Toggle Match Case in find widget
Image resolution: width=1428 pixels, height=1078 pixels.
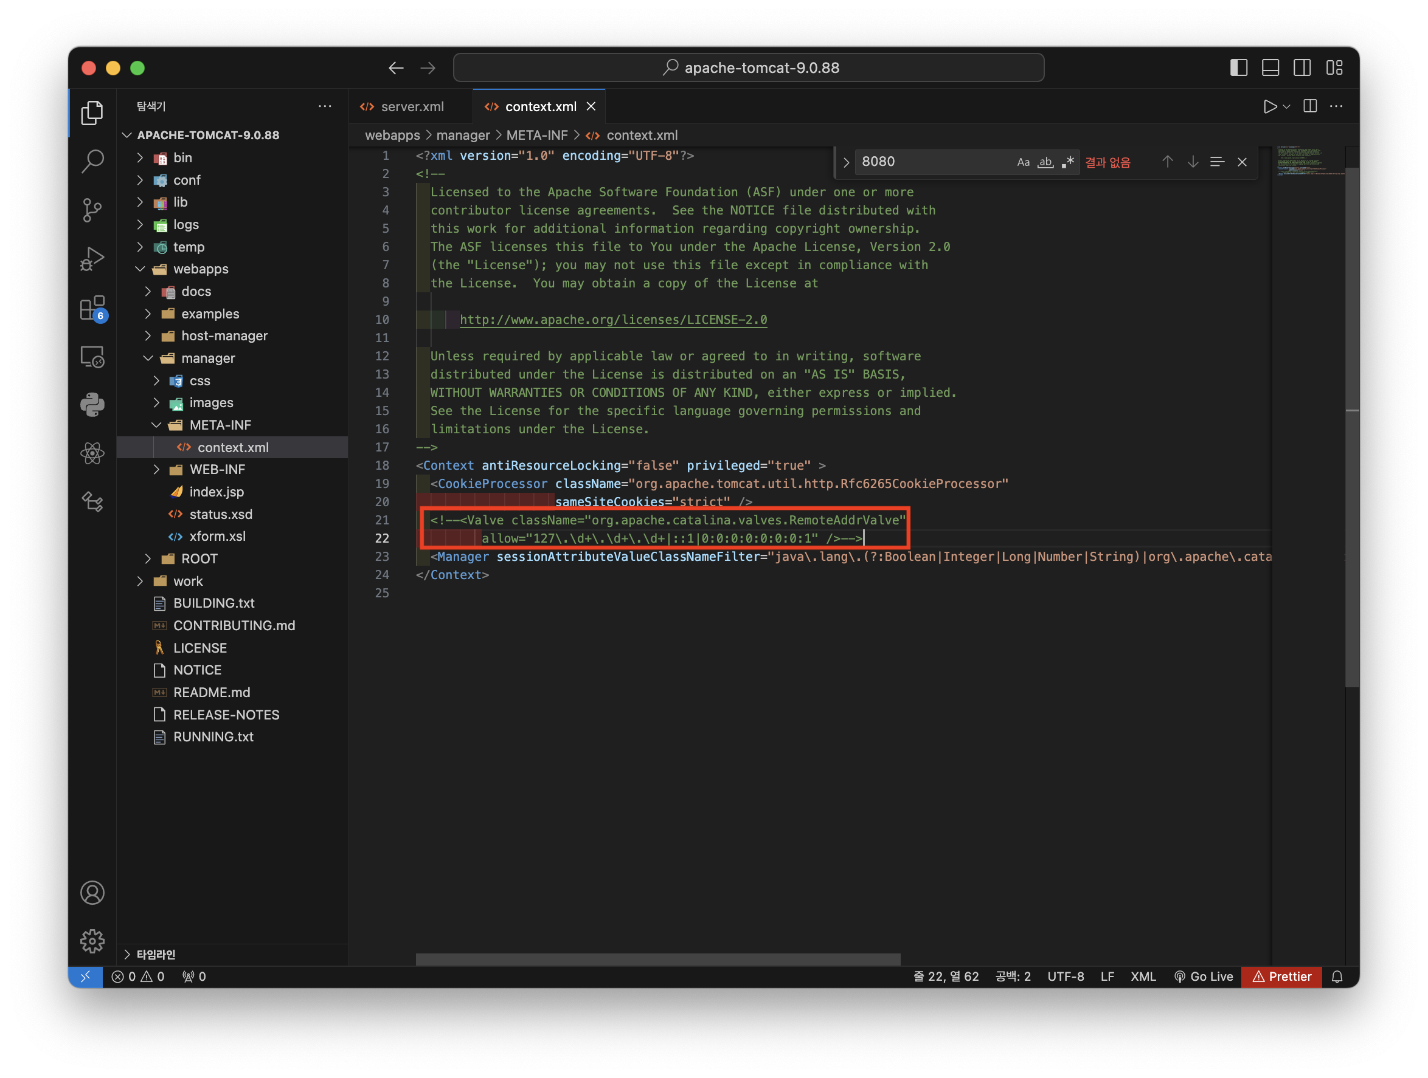click(x=1023, y=162)
